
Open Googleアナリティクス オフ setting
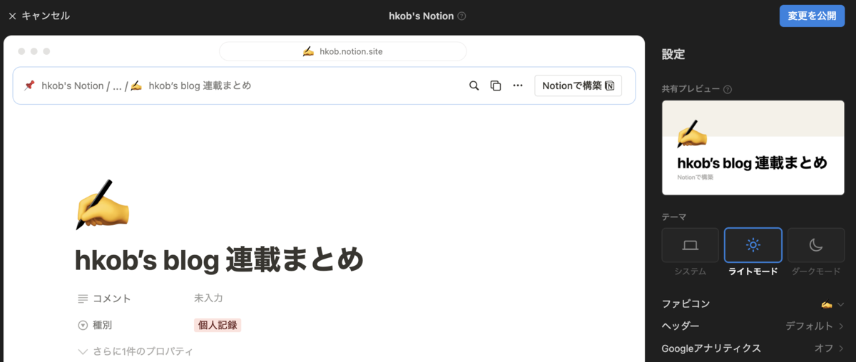[x=753, y=348]
